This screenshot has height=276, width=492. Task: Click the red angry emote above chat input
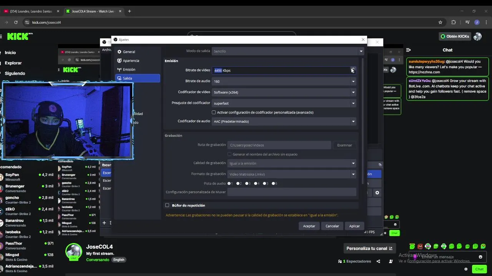(x=420, y=246)
